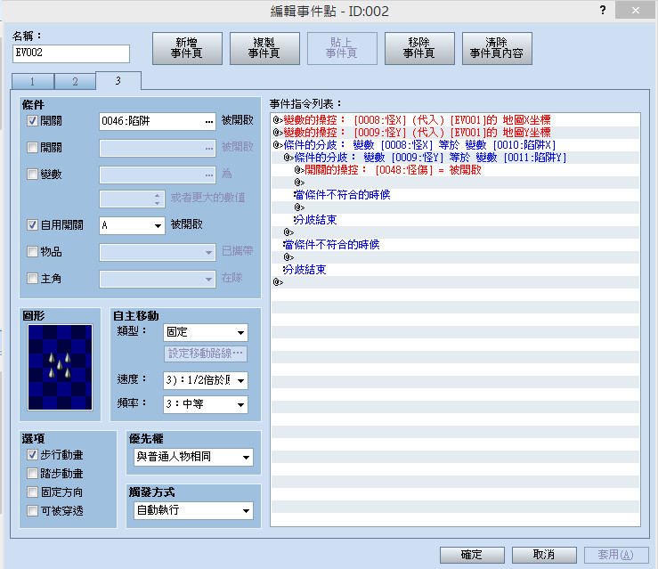
Task: Select conditional branch line with 陷阱X
Action: (x=455, y=145)
